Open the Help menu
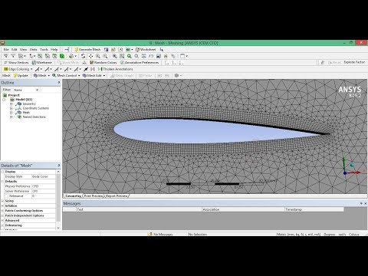The image size is (368, 276). 54,50
